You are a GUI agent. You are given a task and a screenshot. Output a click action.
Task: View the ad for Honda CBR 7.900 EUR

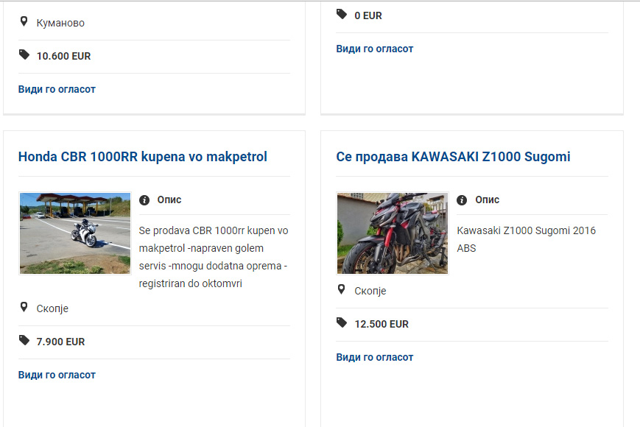pos(57,375)
